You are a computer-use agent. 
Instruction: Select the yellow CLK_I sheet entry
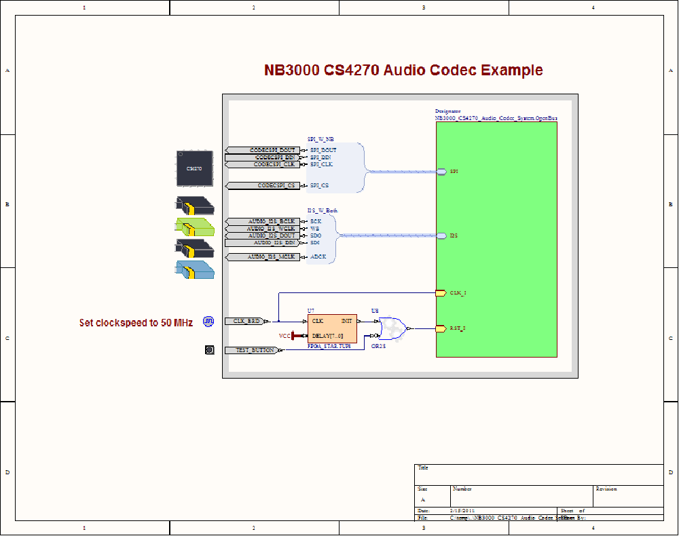pos(441,293)
